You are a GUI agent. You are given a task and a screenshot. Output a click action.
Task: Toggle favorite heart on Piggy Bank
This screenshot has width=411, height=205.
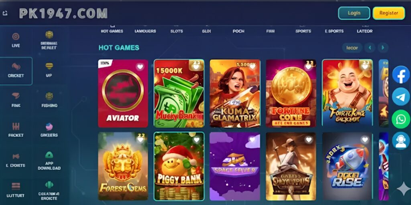click(x=196, y=140)
